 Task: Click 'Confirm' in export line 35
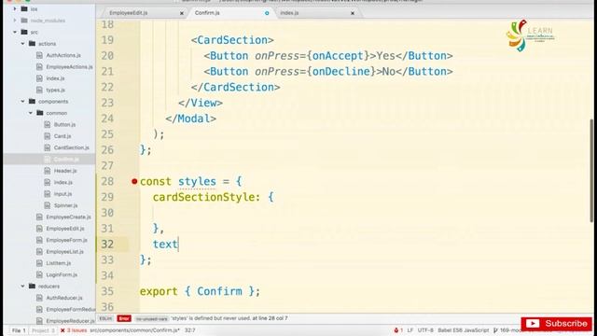[219, 291]
